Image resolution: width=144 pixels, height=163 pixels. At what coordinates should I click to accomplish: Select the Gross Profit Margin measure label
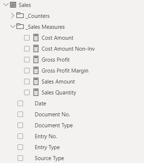pyautogui.click(x=65, y=71)
